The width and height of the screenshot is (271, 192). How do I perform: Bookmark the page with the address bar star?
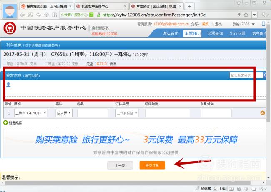click(x=246, y=15)
